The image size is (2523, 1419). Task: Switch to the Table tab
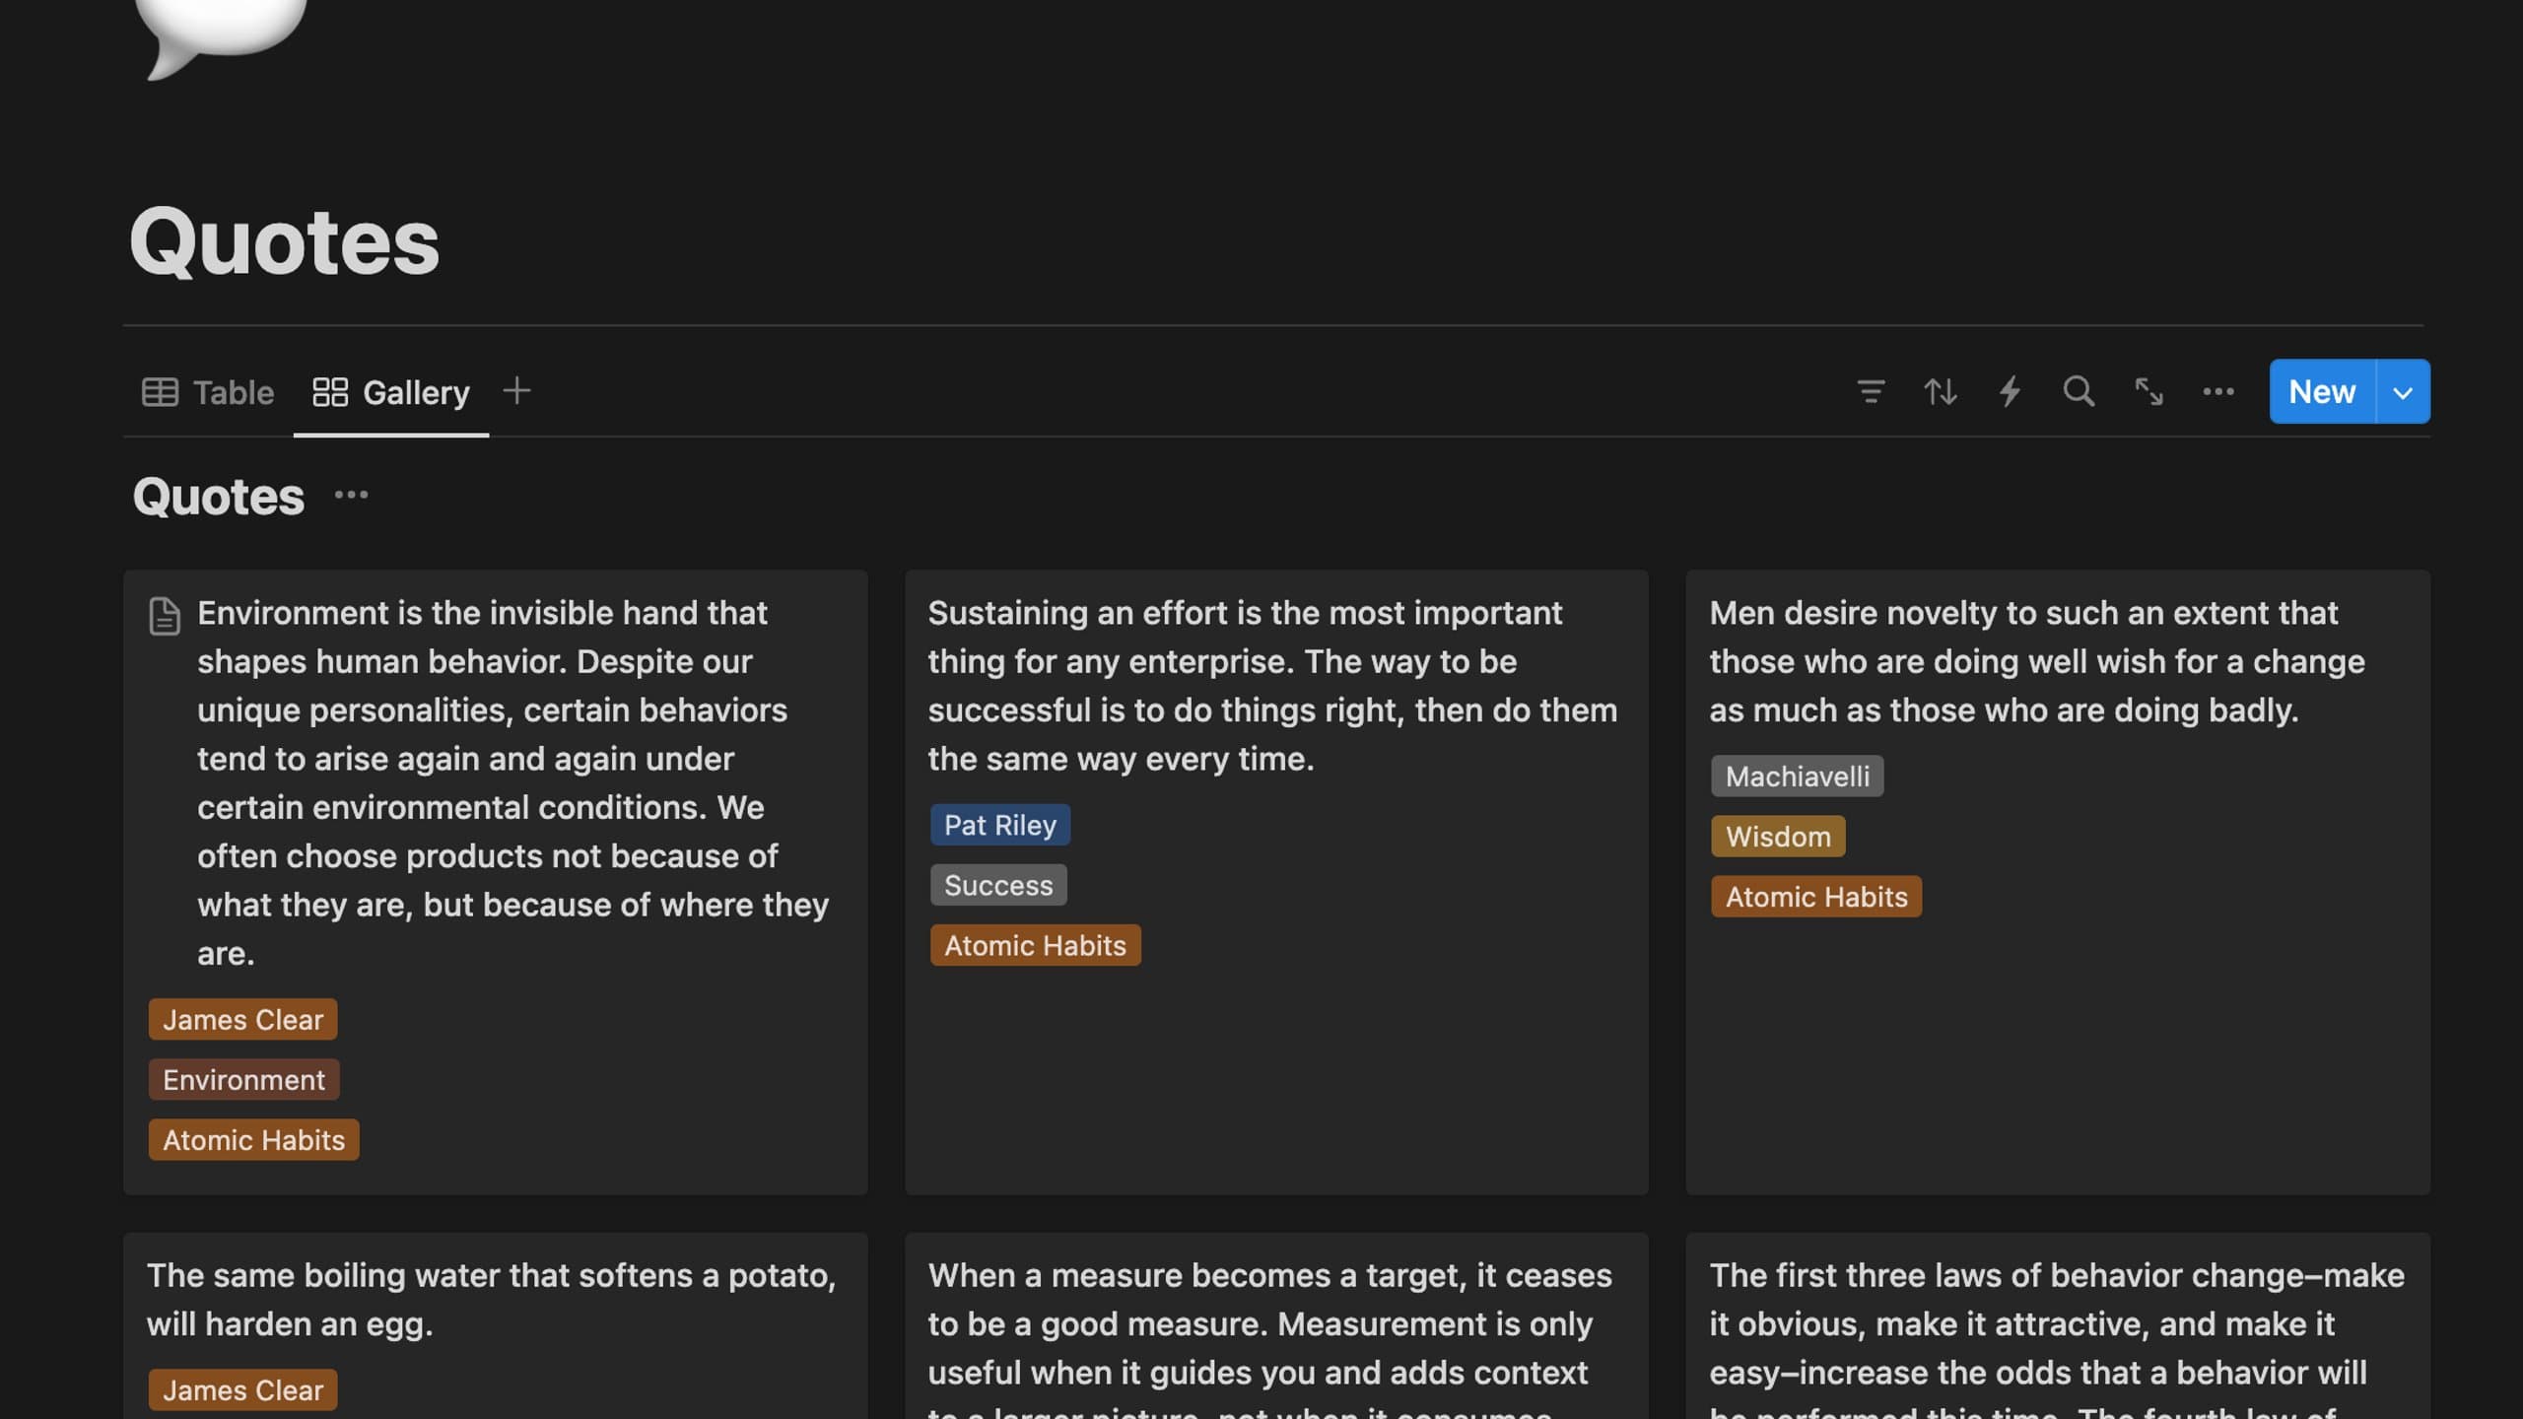208,392
